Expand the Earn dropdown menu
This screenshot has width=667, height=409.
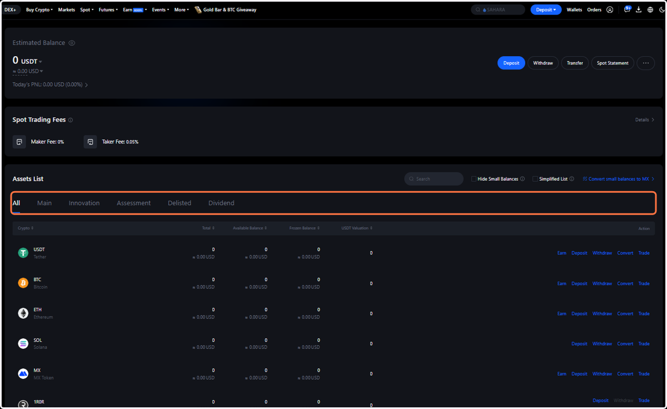point(135,9)
